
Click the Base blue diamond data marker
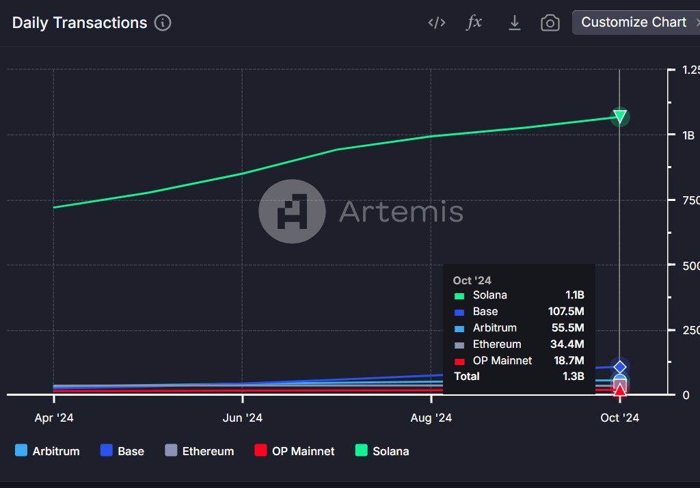tap(619, 367)
